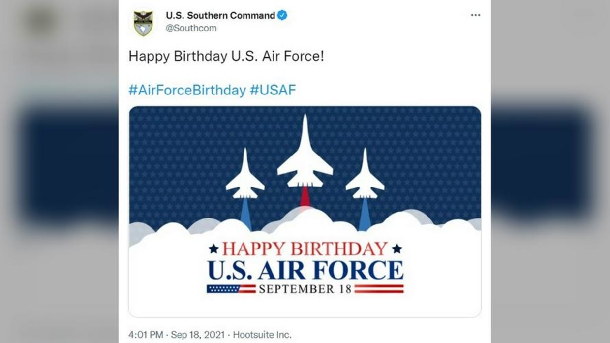
Task: Click the blue verified badge icon
Action: [282, 15]
